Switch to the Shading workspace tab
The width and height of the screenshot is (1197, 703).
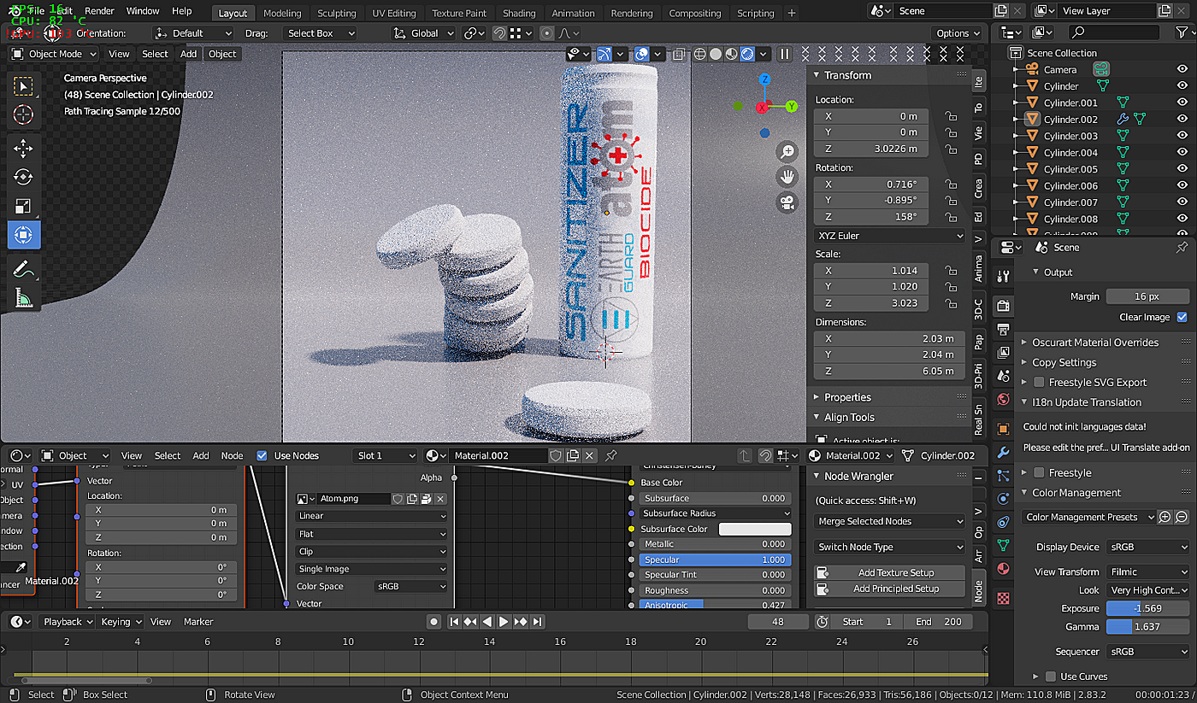pos(519,13)
